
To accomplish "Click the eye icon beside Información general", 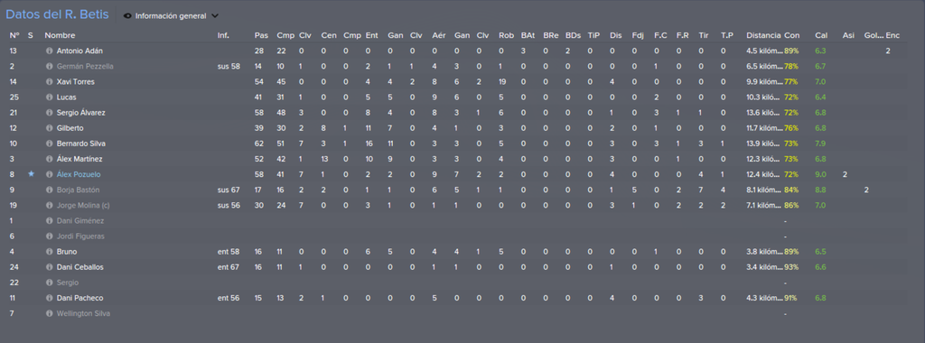I will click(x=127, y=16).
